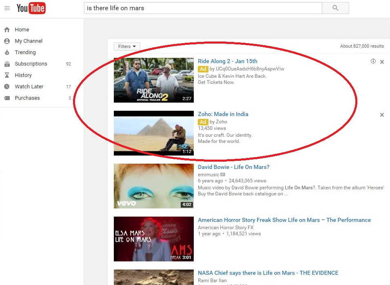Image resolution: width=390 pixels, height=285 pixels.
Task: Play the NASA Mars surface thumbnail
Action: 154,277
